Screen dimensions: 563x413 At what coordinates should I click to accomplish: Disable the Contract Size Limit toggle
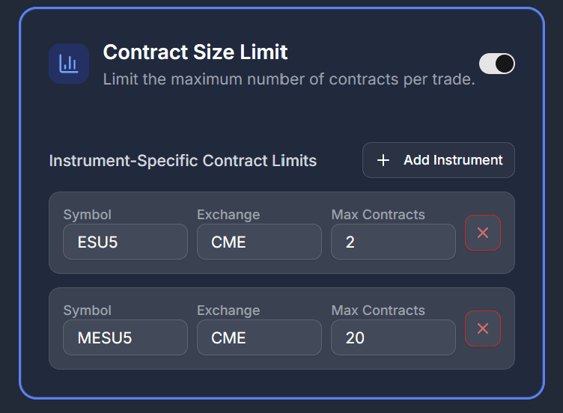pyautogui.click(x=497, y=64)
